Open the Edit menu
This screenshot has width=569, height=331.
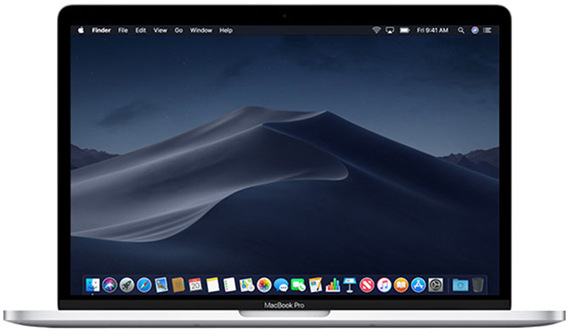[141, 31]
